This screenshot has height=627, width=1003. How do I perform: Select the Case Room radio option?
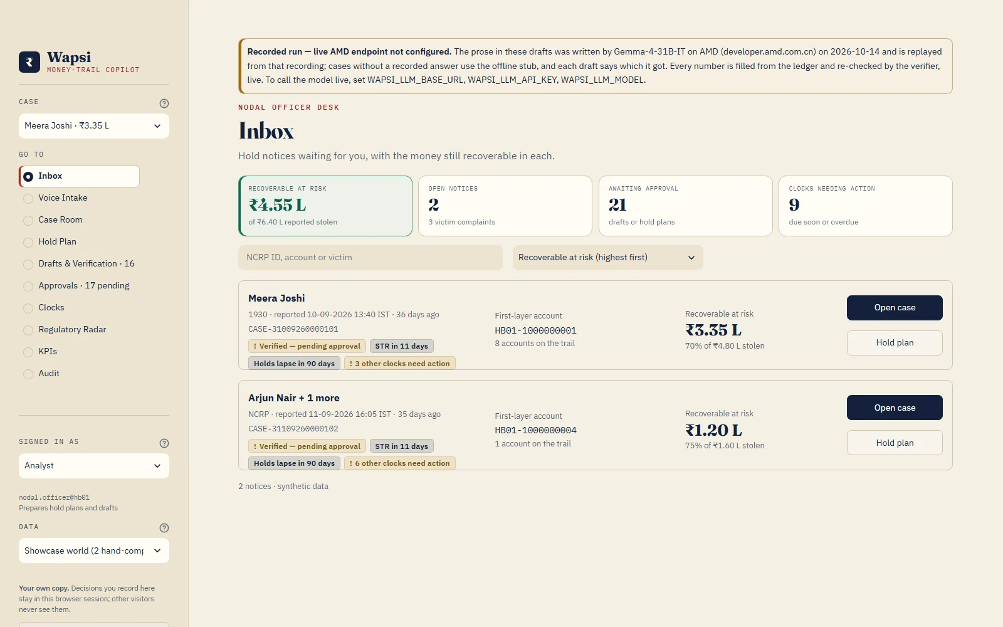point(28,220)
